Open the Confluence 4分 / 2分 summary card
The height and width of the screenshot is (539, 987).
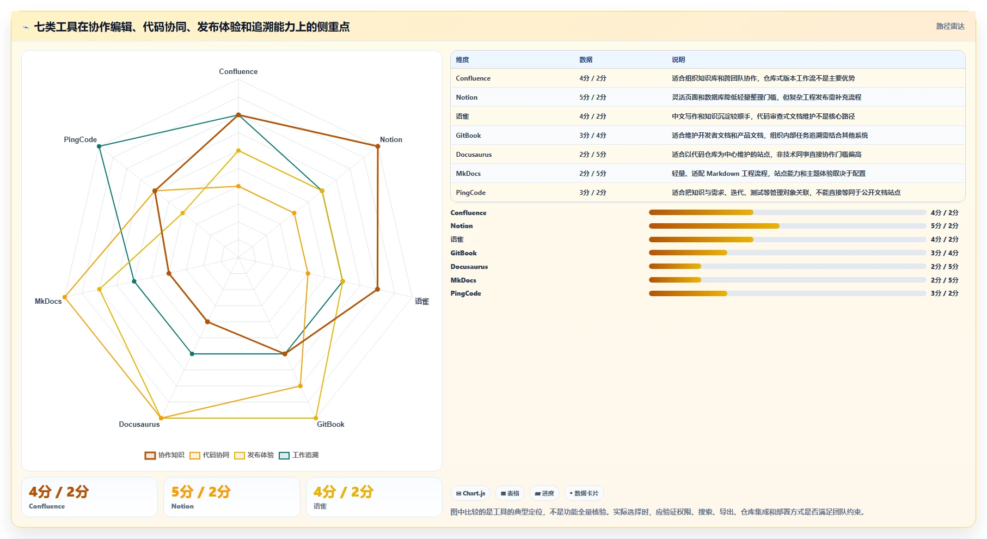89,497
